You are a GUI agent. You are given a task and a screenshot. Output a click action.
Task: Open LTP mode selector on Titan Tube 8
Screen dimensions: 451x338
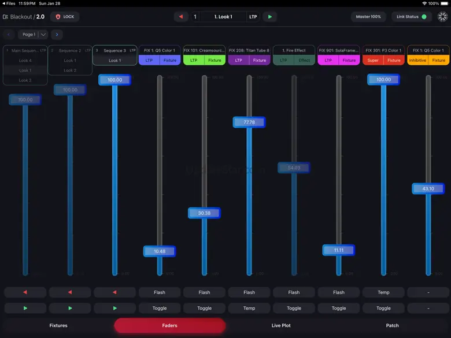[x=239, y=60]
